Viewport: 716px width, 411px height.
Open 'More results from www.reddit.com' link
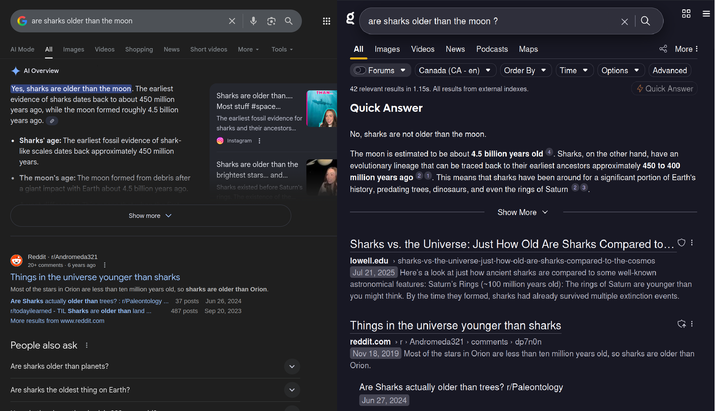(x=57, y=321)
